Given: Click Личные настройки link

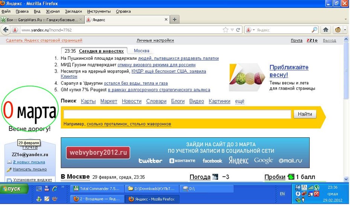Looking at the screenshot, I should pos(155,40).
